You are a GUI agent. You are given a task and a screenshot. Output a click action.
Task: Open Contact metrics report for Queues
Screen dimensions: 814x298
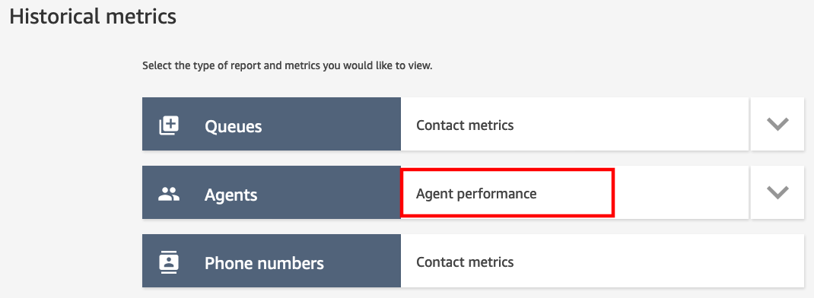465,125
